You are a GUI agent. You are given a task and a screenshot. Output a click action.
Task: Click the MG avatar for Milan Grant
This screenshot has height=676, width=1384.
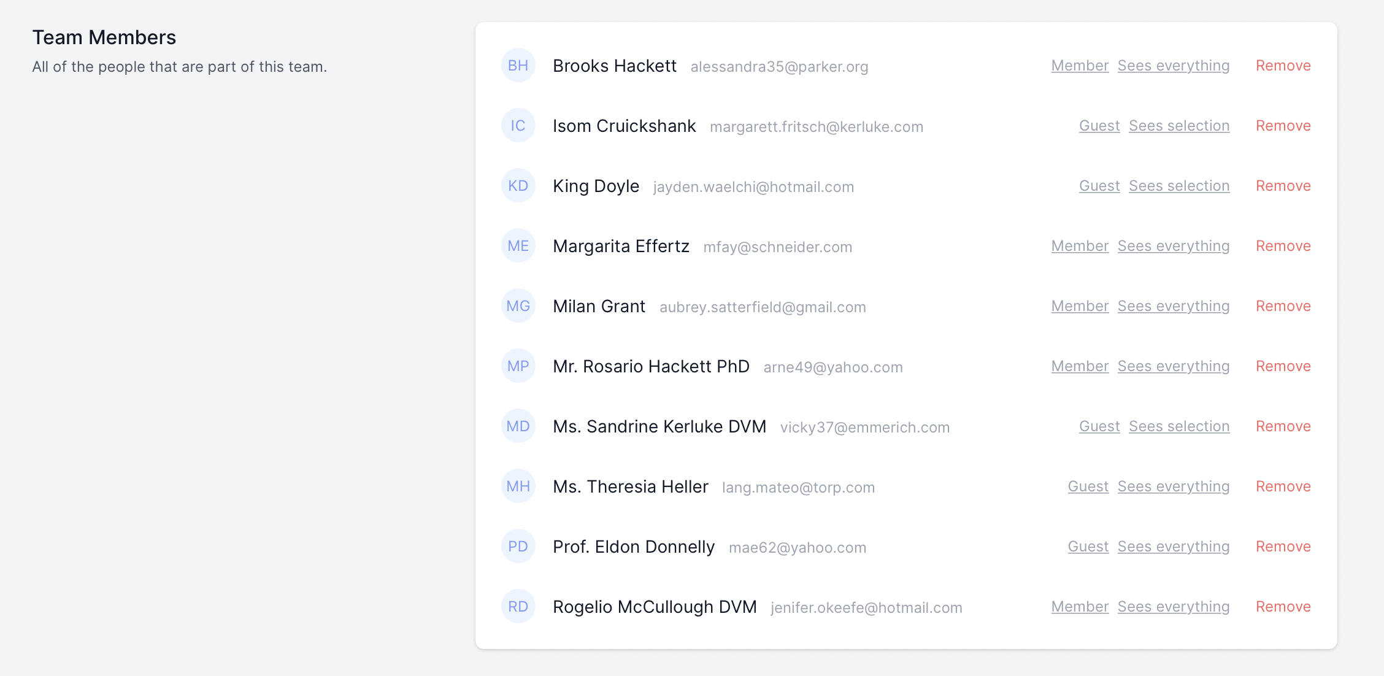[x=518, y=306]
